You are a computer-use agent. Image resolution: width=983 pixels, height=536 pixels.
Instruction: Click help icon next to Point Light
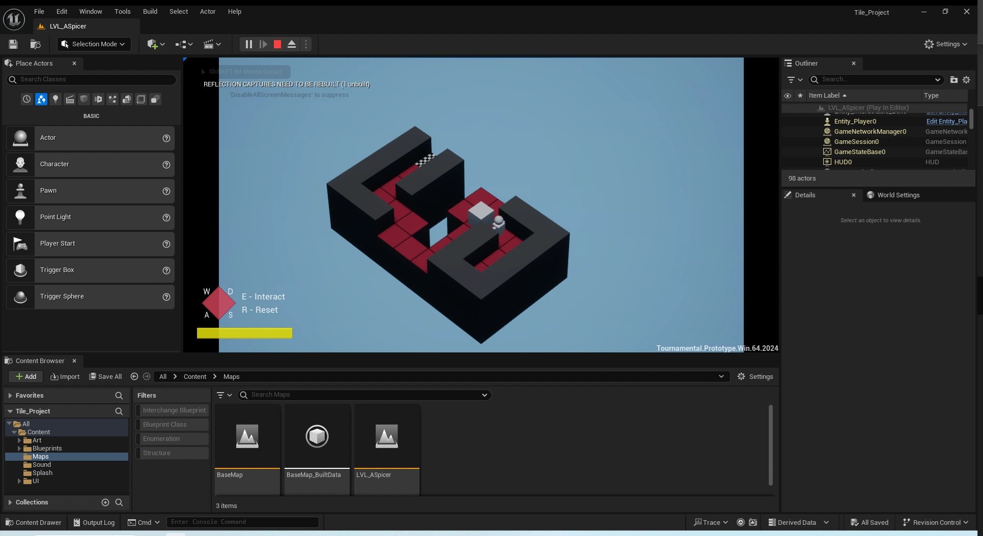point(166,218)
